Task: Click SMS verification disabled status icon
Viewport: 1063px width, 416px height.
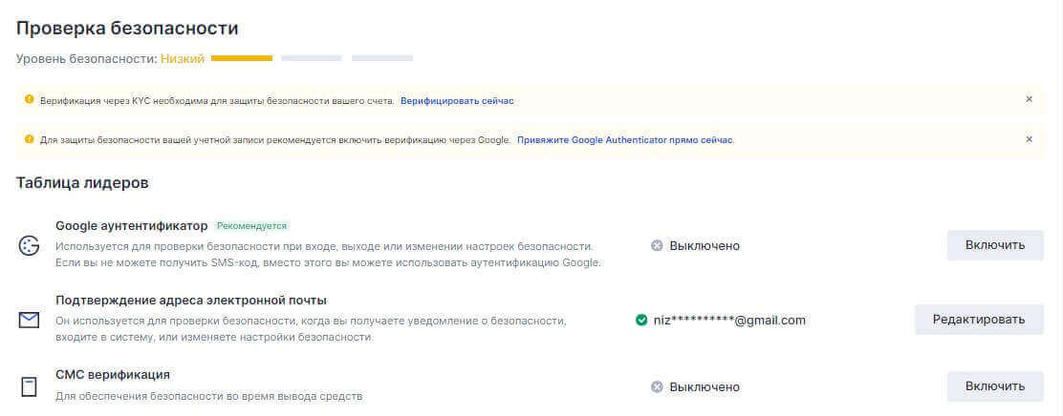Action: point(657,386)
